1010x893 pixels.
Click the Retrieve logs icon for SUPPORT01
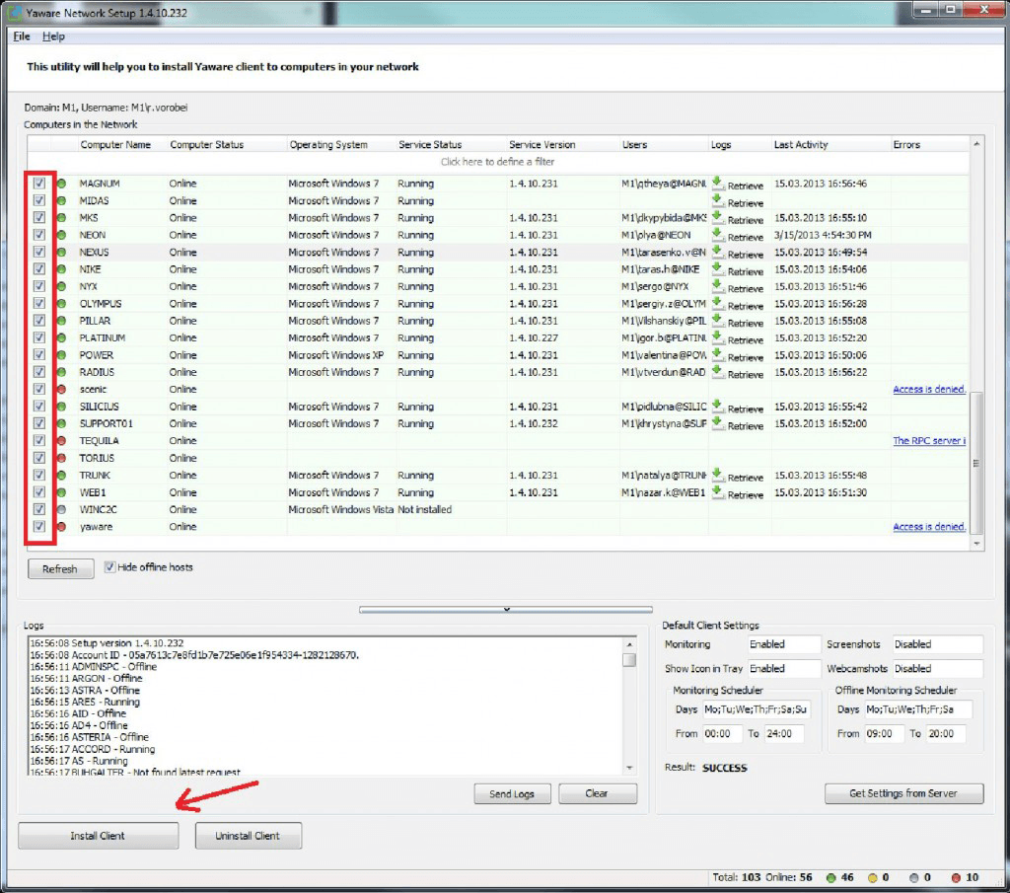point(717,423)
